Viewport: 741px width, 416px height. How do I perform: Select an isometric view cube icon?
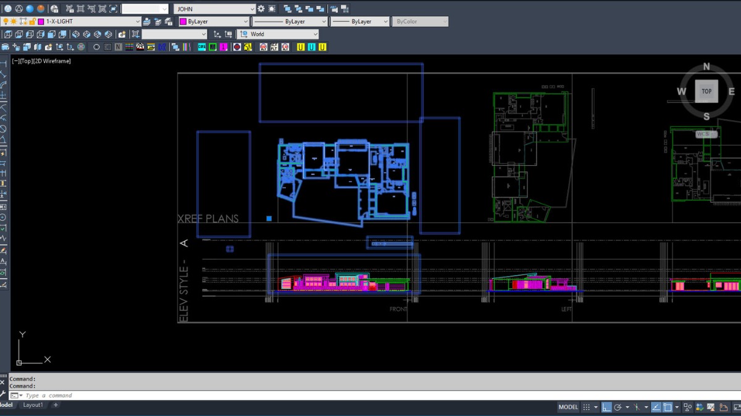tap(76, 34)
